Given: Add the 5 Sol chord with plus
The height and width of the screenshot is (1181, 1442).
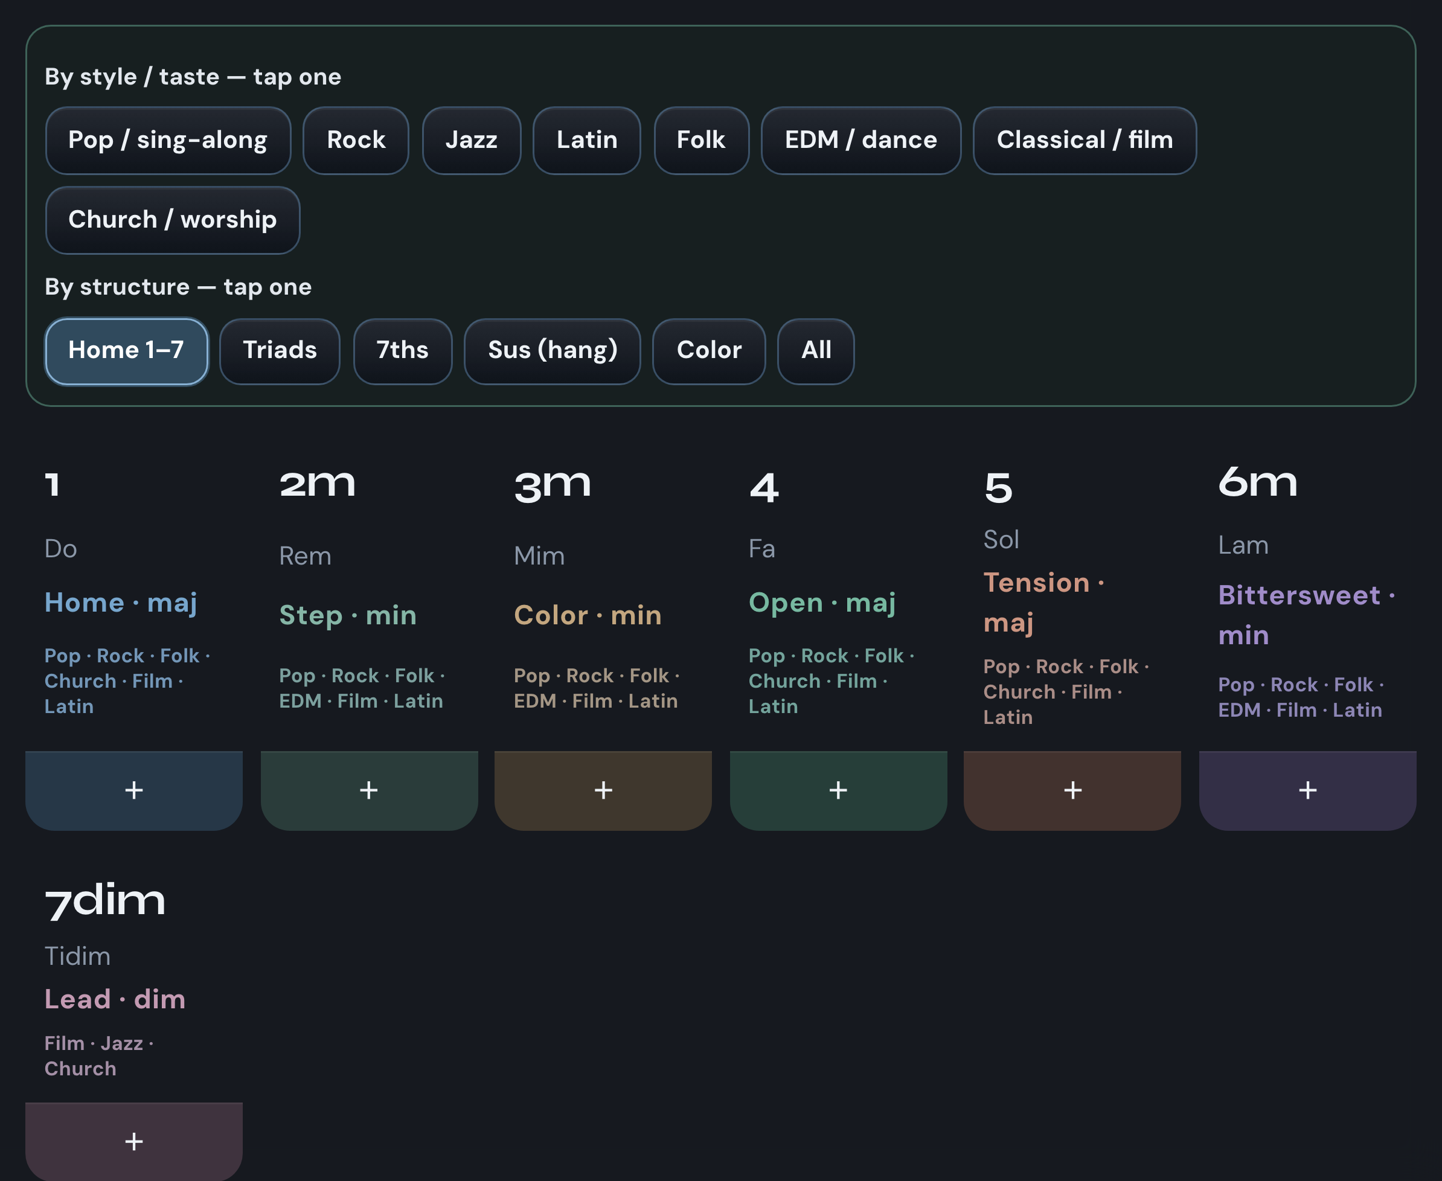Looking at the screenshot, I should [x=1072, y=790].
